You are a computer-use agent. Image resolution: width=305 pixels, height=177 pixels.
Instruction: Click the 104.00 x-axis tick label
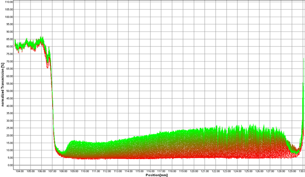(20, 171)
